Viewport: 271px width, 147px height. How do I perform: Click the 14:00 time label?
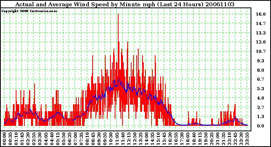coord(146,139)
